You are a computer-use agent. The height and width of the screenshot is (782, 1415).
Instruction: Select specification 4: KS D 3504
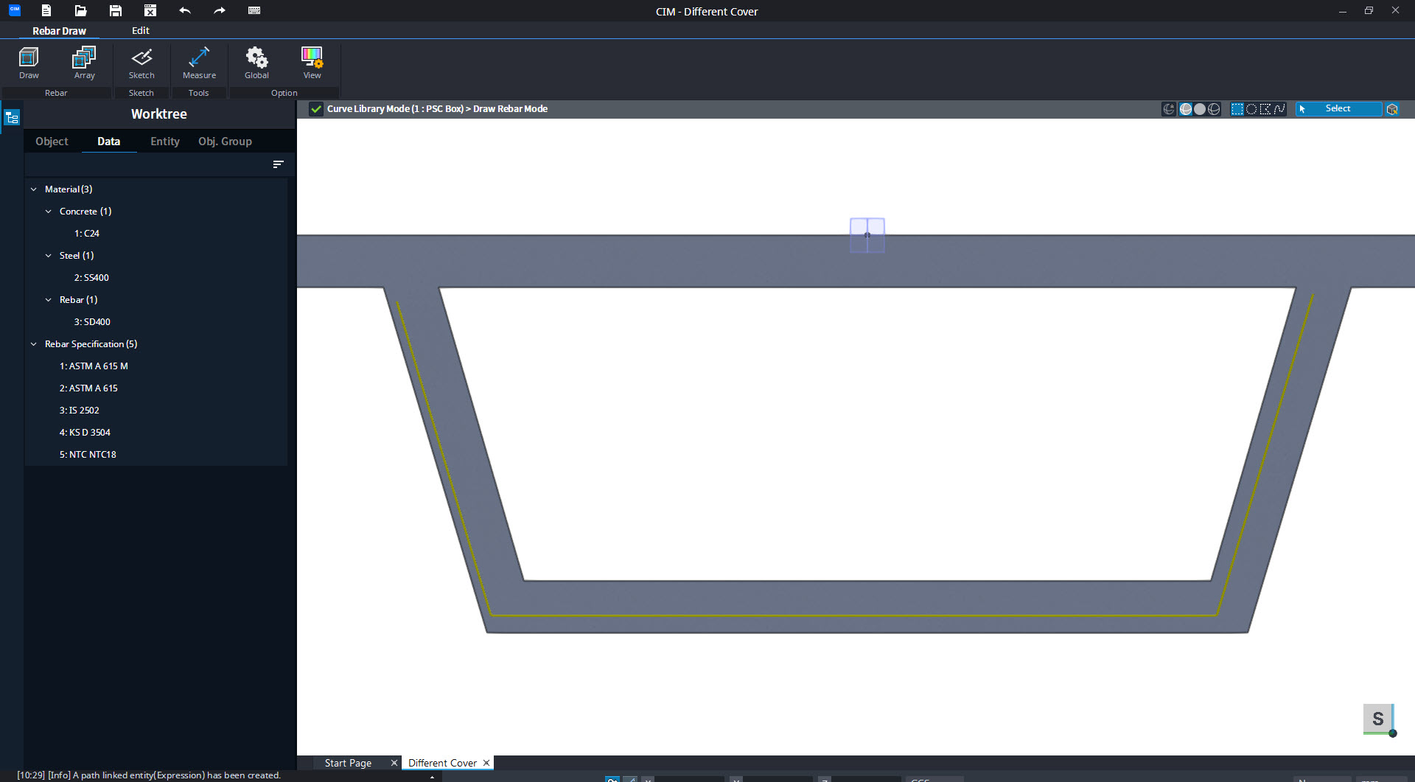[x=85, y=433]
